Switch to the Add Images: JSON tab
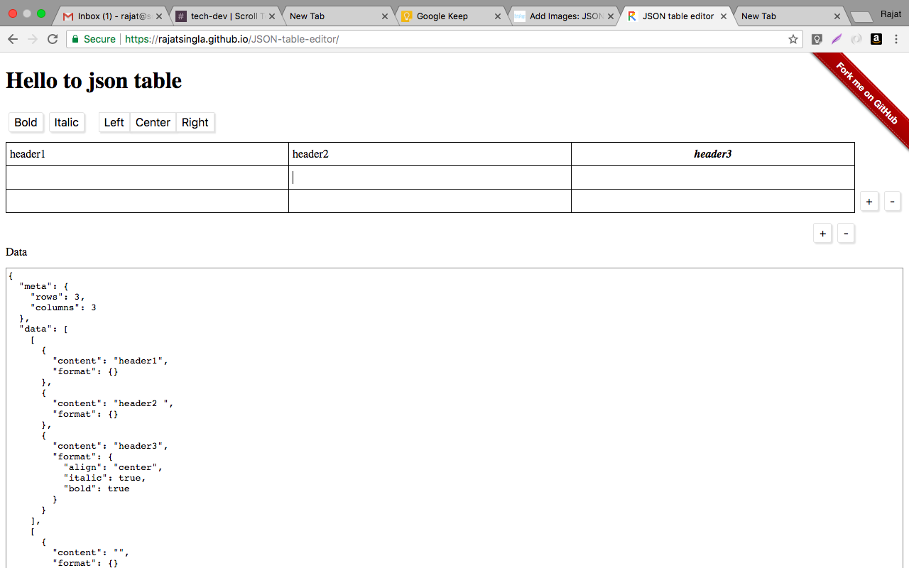909x568 pixels. 563,16
